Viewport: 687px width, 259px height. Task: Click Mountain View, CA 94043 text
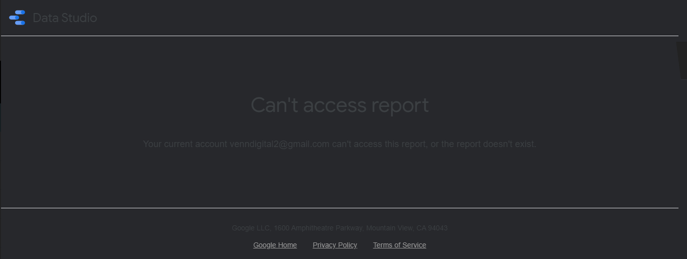point(407,228)
